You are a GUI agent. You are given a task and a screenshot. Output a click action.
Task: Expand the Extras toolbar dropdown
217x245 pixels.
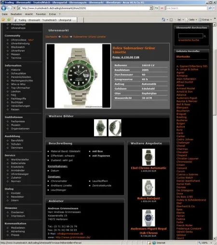(x=205, y=20)
